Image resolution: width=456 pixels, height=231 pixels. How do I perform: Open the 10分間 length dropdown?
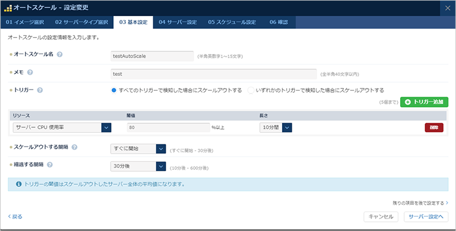[x=276, y=127]
